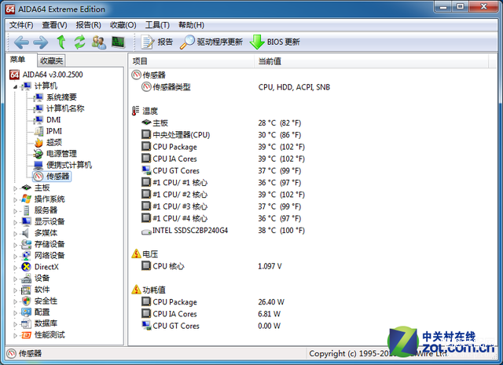
Task: Open the 查看(V) menu
Action: click(54, 25)
